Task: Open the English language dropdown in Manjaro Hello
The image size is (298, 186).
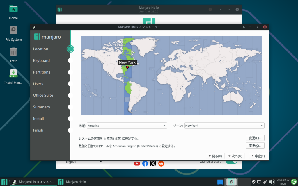Action: (x=84, y=162)
